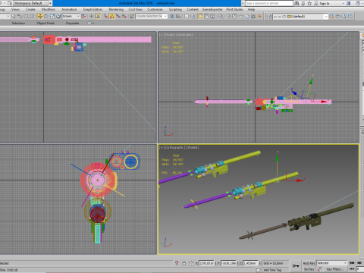Image resolution: width=364 pixels, height=273 pixels.
Task: Open the Rendering menu
Action: coord(116,9)
